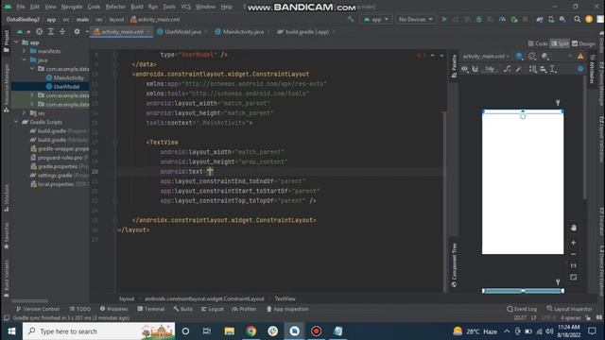605x340 pixels.
Task: Select the pan hand tool in preview
Action: point(574,228)
